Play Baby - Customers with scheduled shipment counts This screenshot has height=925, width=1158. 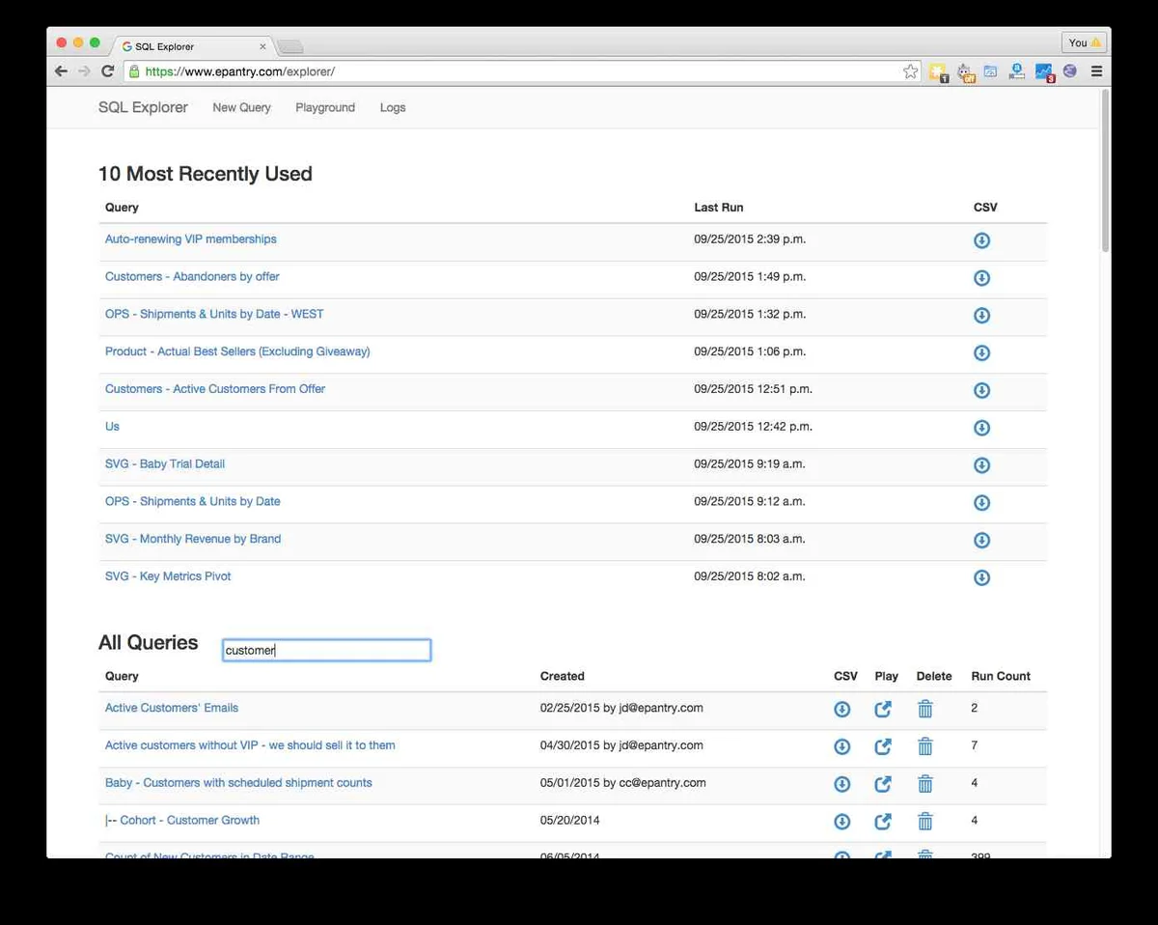(x=883, y=785)
